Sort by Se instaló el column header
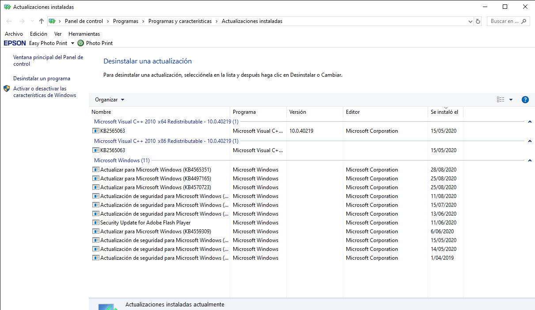 click(x=446, y=112)
